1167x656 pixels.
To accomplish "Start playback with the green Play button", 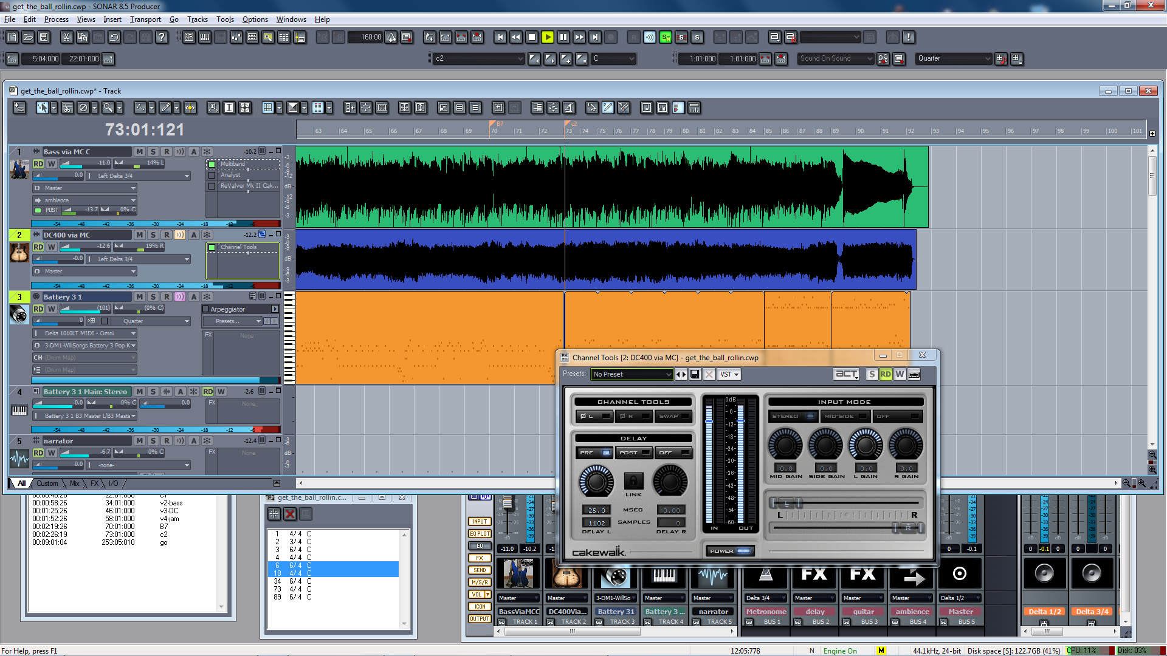I will 548,38.
